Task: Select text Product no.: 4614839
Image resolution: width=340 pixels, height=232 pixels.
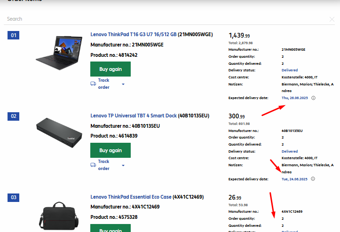Action: pyautogui.click(x=114, y=136)
